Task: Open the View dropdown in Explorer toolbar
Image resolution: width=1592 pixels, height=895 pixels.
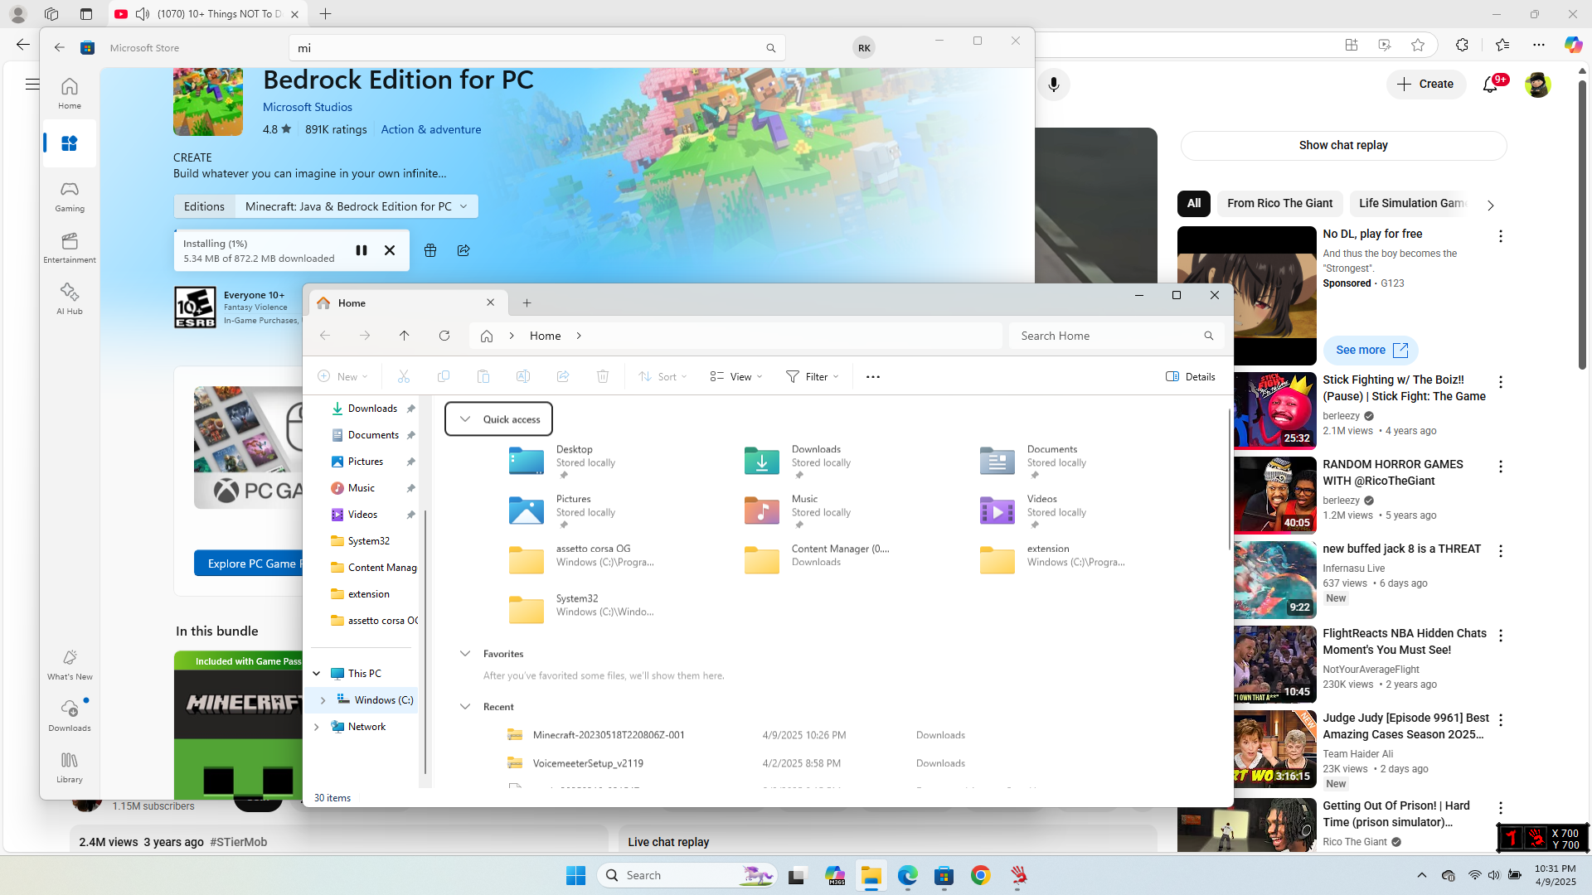Action: tap(735, 376)
